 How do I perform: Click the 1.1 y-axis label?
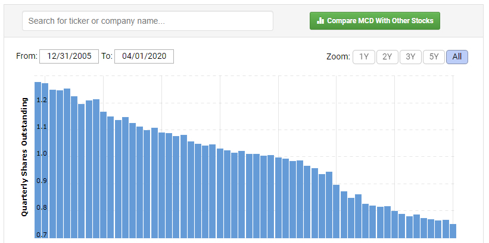click(x=42, y=127)
